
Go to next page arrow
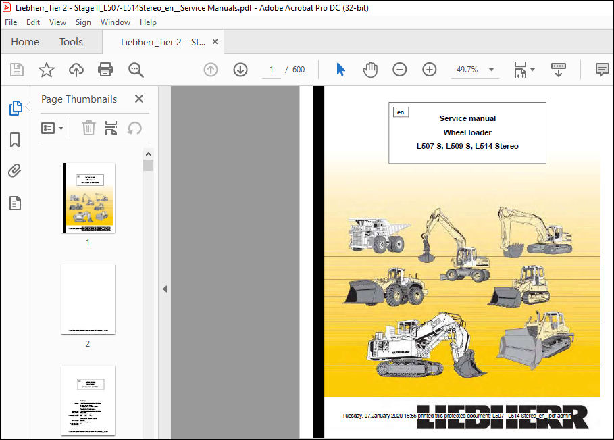coord(240,70)
